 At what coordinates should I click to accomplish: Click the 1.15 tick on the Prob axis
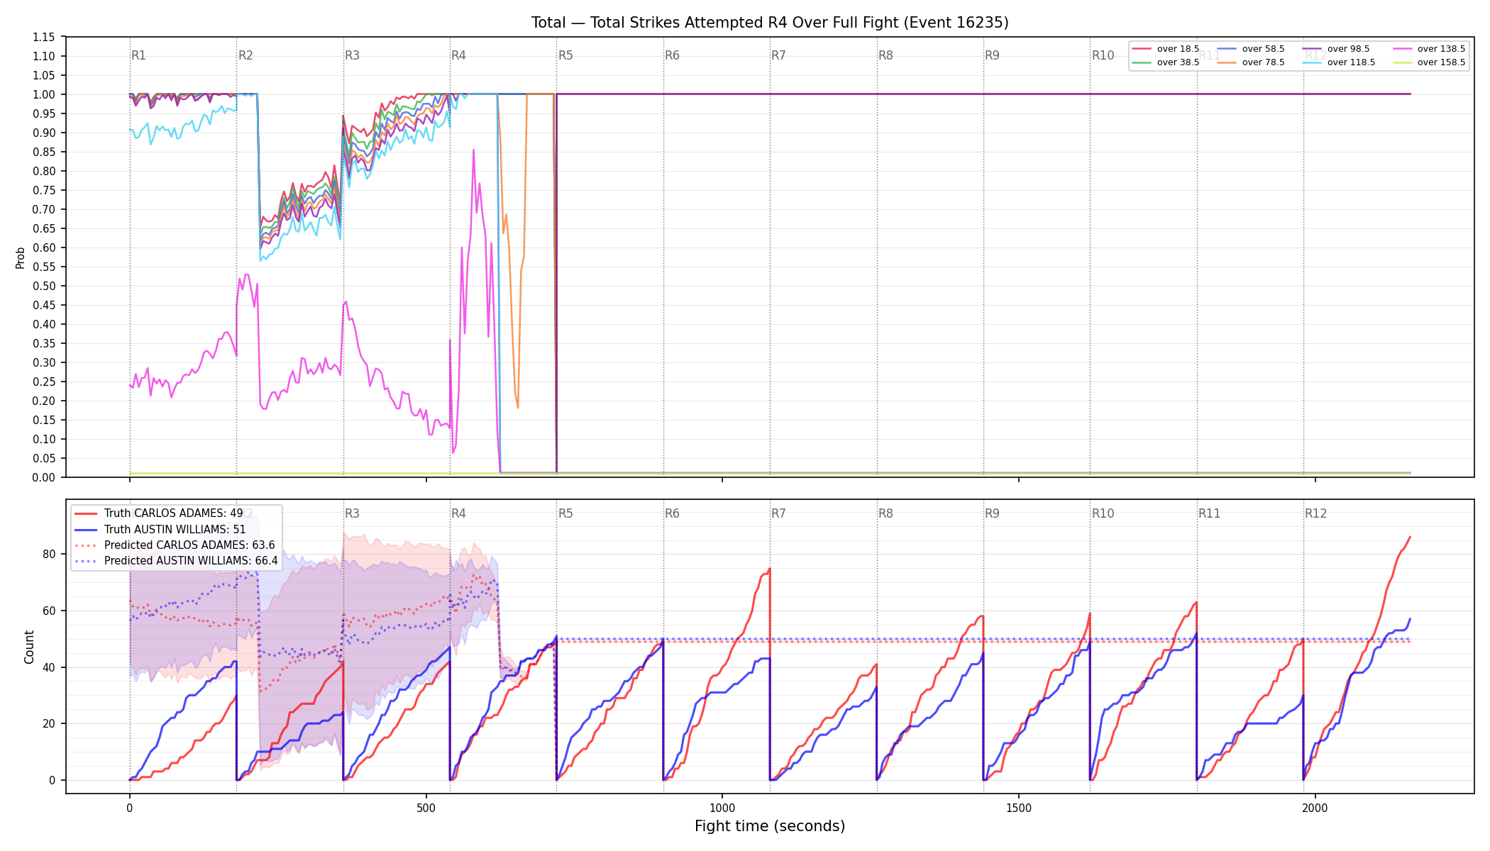point(44,37)
